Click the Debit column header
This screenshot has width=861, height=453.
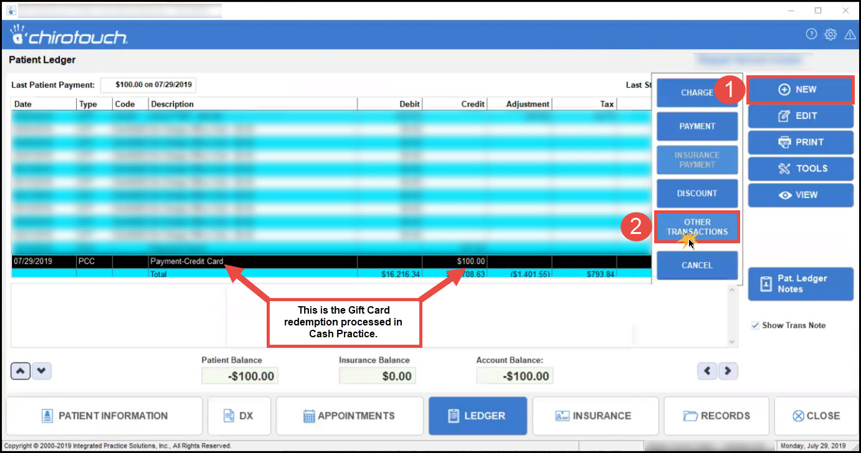390,104
